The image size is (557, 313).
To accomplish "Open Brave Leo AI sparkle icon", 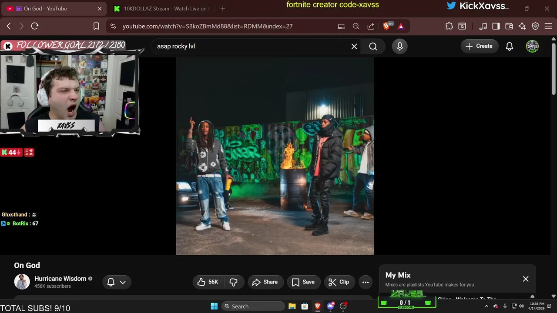I will [x=522, y=26].
